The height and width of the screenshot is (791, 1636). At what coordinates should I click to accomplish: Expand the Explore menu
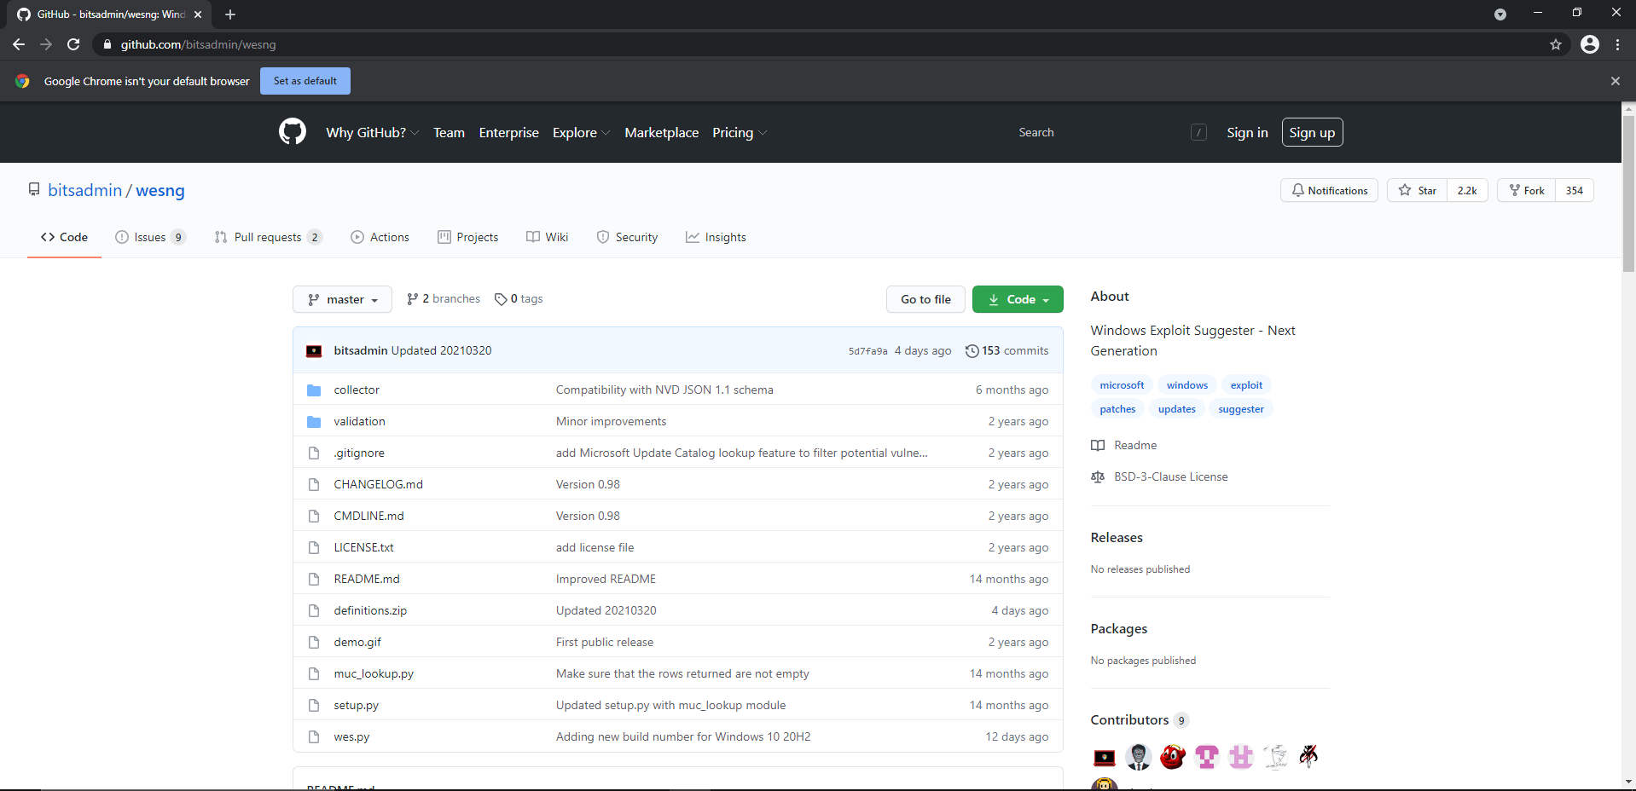click(x=581, y=132)
